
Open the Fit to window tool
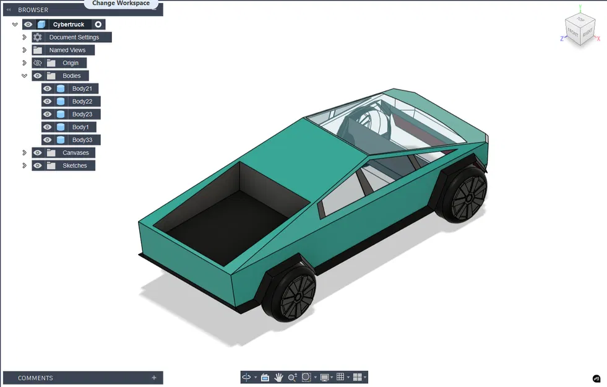(307, 377)
